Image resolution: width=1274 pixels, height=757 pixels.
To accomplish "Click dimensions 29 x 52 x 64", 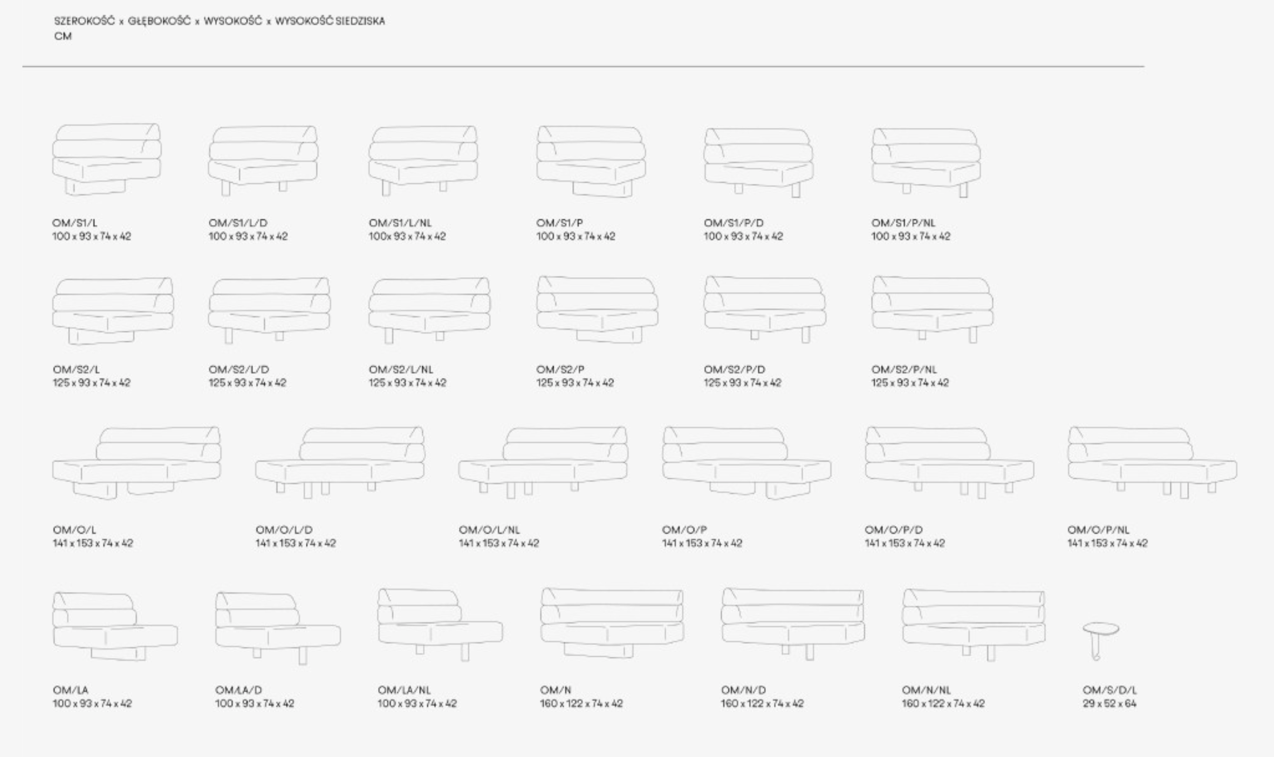I will click(1109, 704).
